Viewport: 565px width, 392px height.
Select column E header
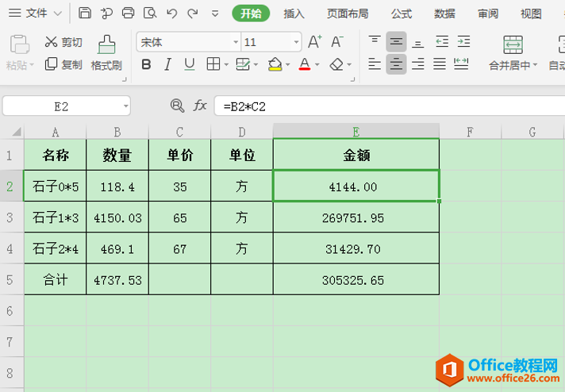click(x=356, y=132)
